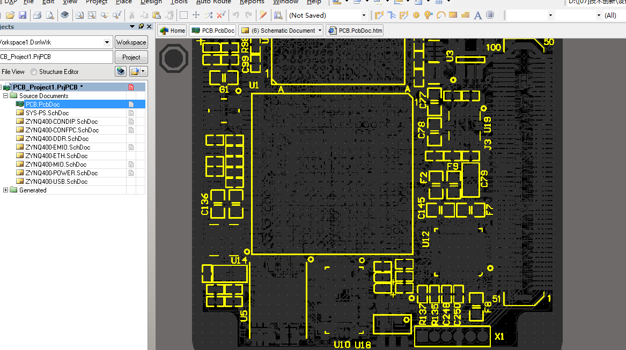
Task: Open the cross probe tool
Action: click(263, 15)
